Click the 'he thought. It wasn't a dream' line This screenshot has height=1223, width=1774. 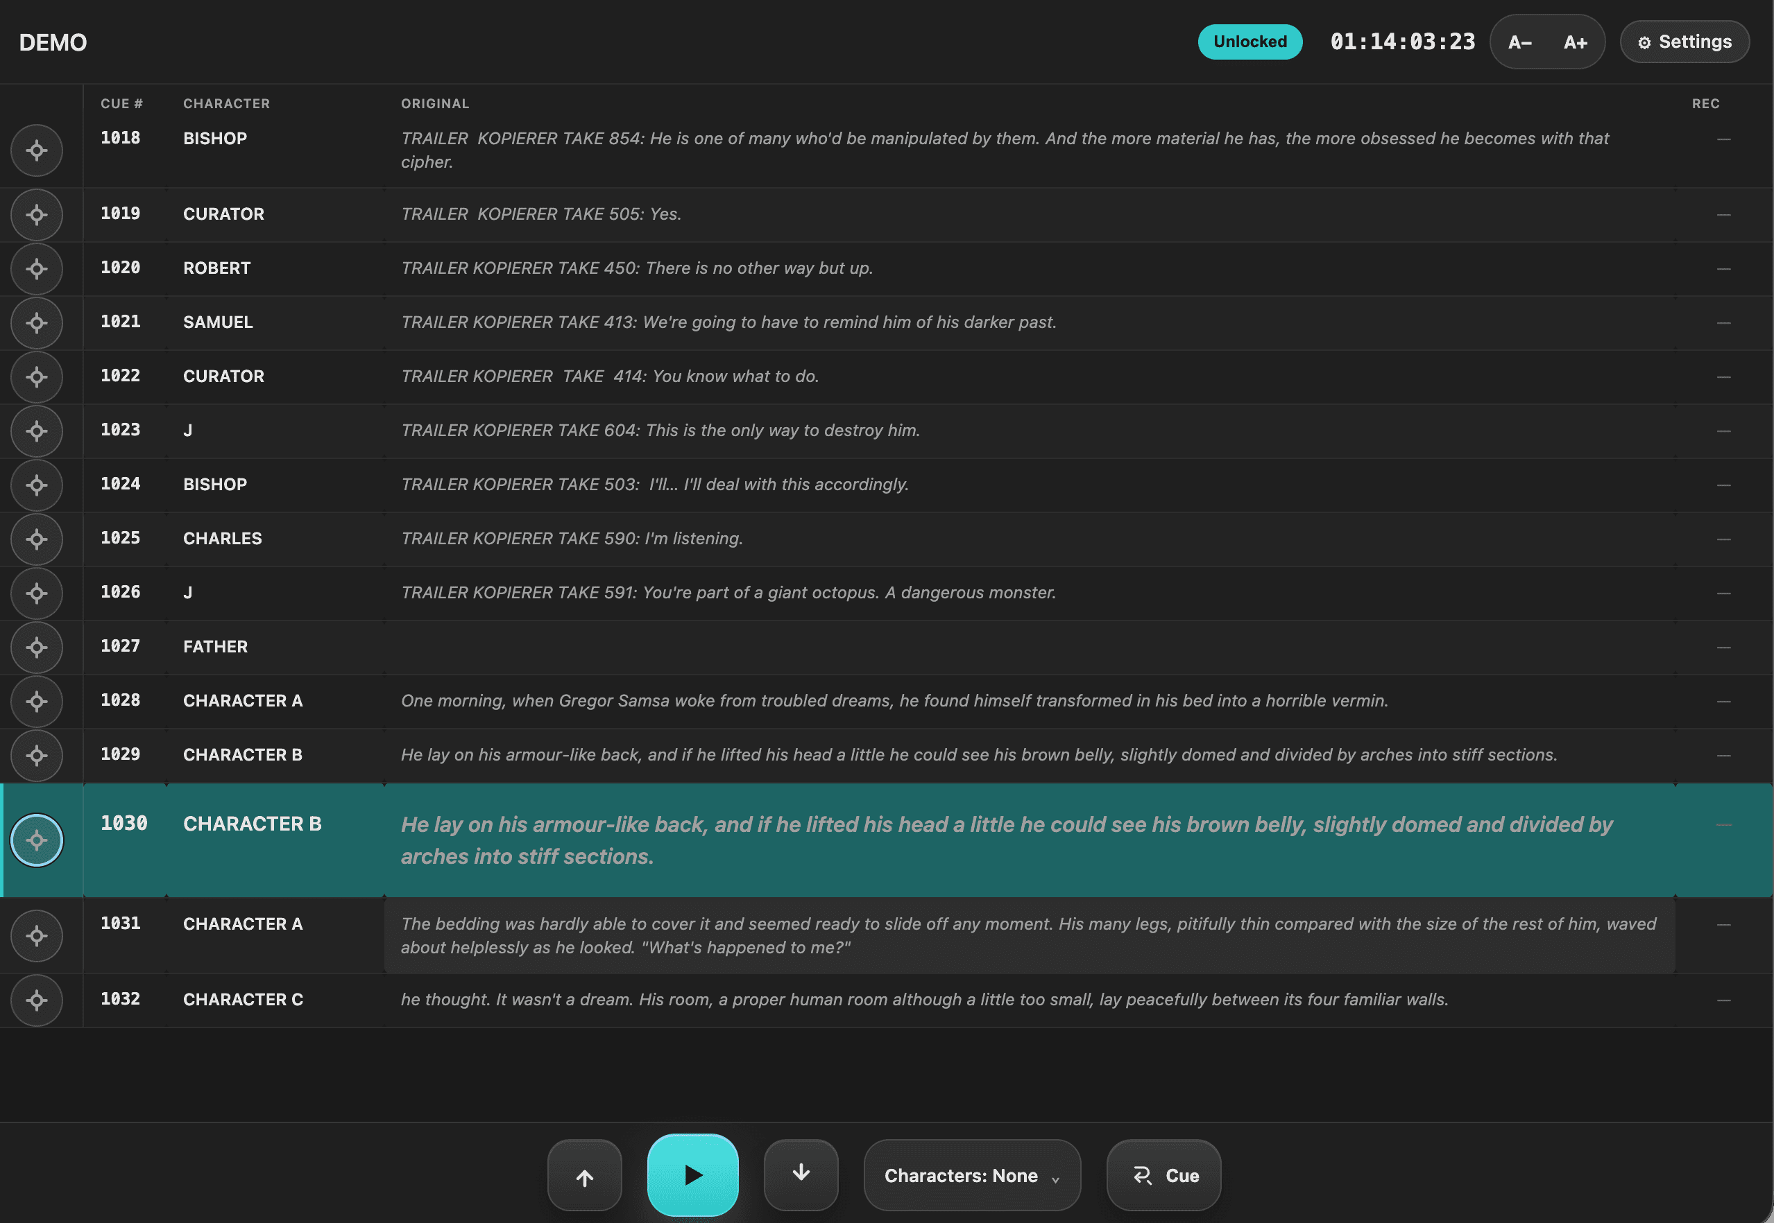(925, 999)
